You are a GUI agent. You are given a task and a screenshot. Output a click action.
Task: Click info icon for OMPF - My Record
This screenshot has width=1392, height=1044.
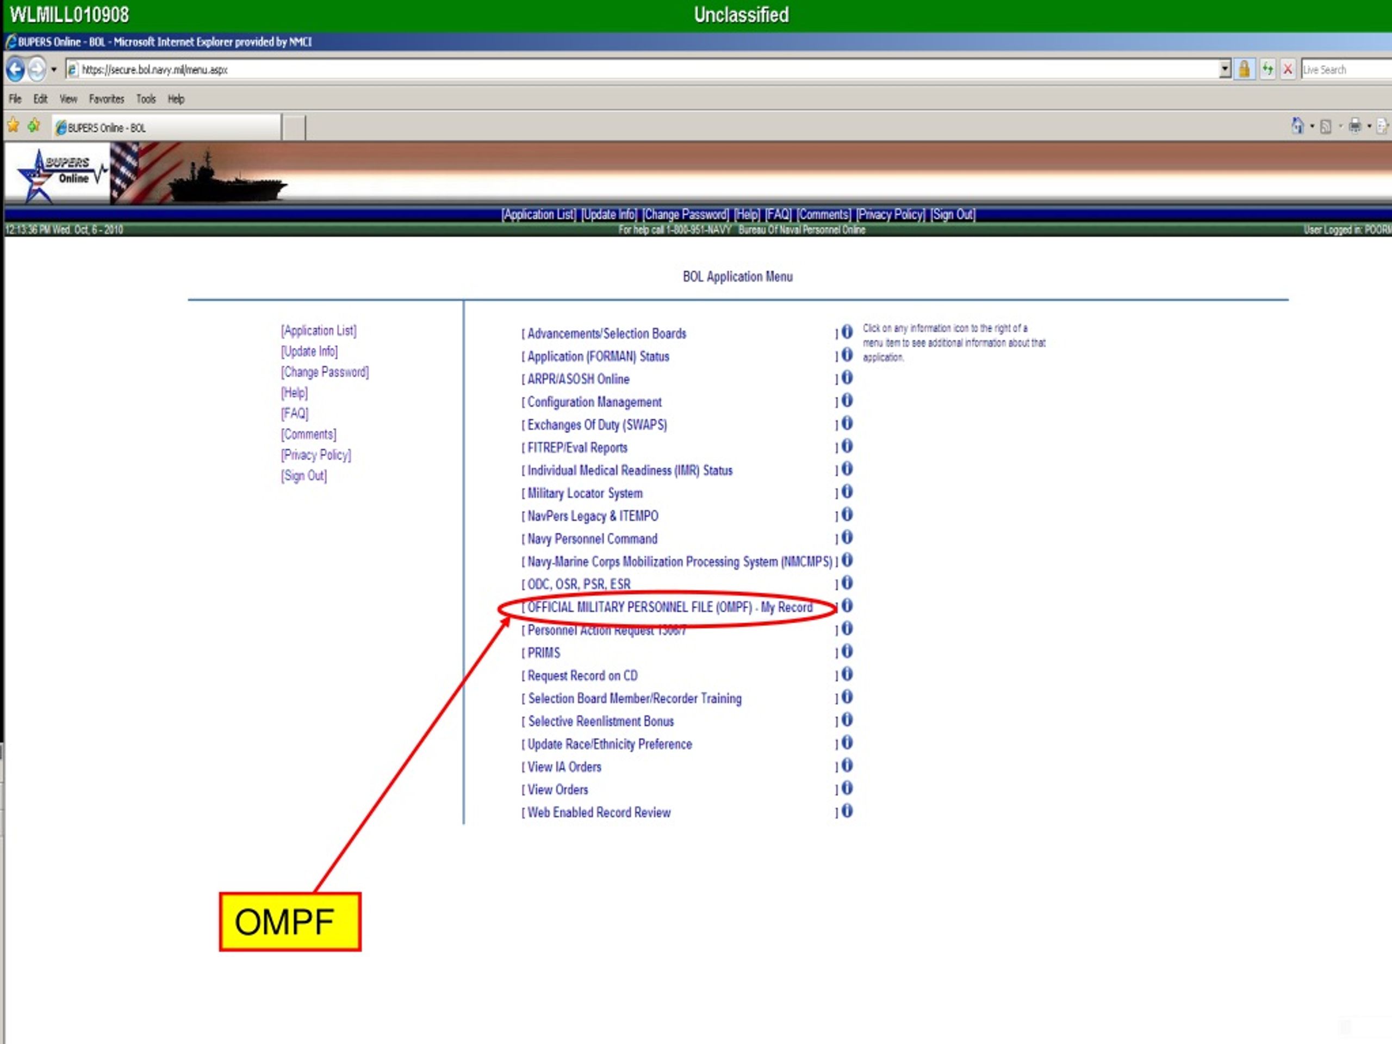(x=847, y=605)
